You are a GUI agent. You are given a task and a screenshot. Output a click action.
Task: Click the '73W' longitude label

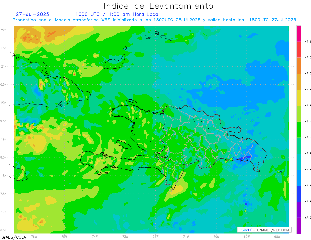[125, 236]
